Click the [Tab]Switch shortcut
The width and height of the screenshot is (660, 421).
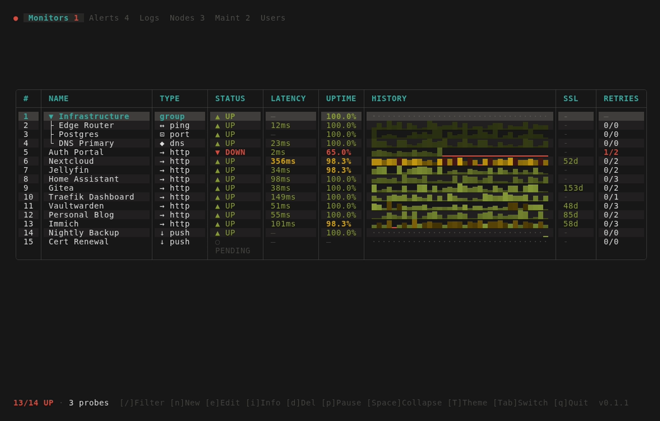coord(520,403)
